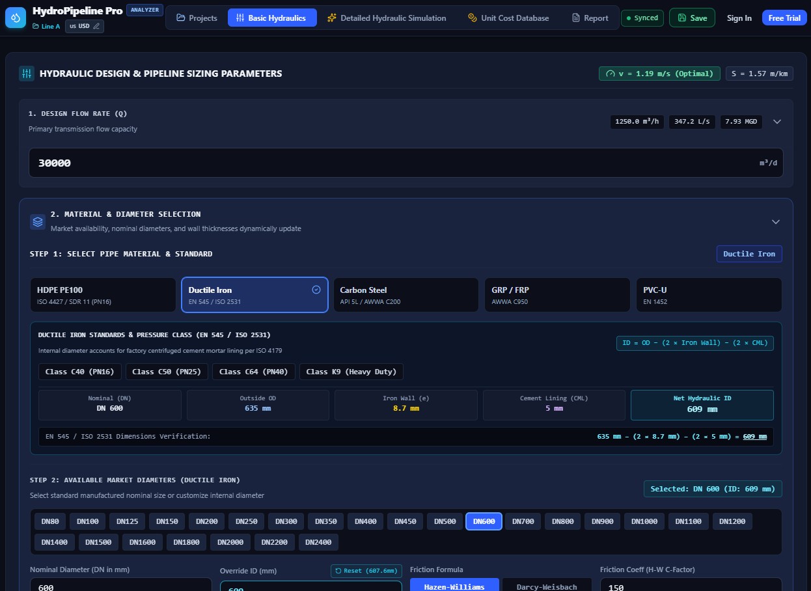Select PVC-U material card
This screenshot has height=591, width=811.
click(709, 295)
